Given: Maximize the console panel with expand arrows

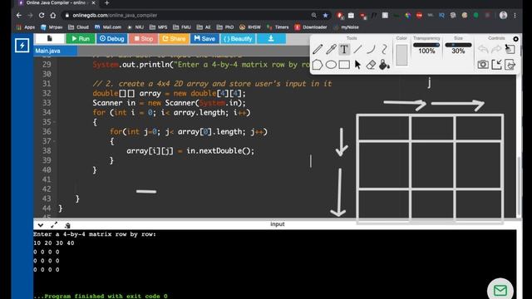Looking at the screenshot, I should coord(54,225).
